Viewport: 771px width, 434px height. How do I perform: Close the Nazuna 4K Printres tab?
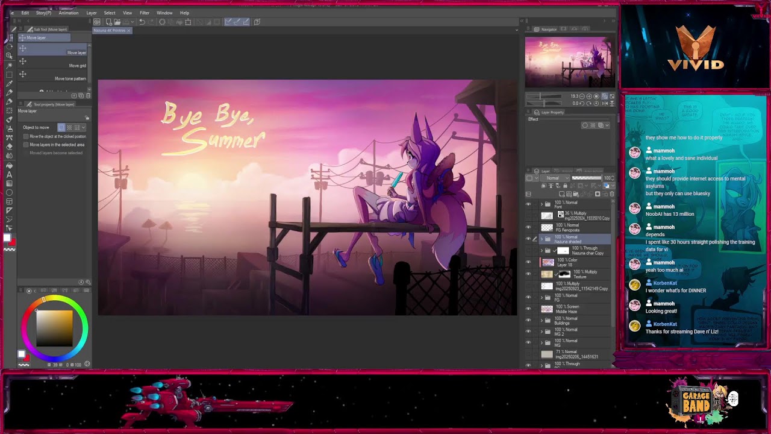pos(128,30)
